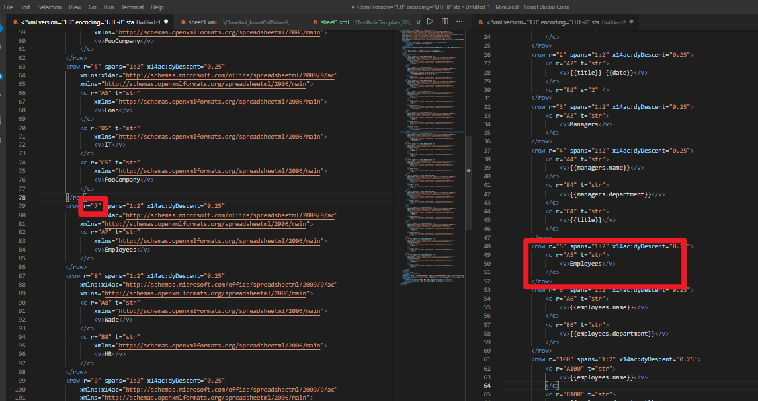Viewport: 758px width, 401px height.
Task: Open the Edit menu
Action: click(25, 7)
